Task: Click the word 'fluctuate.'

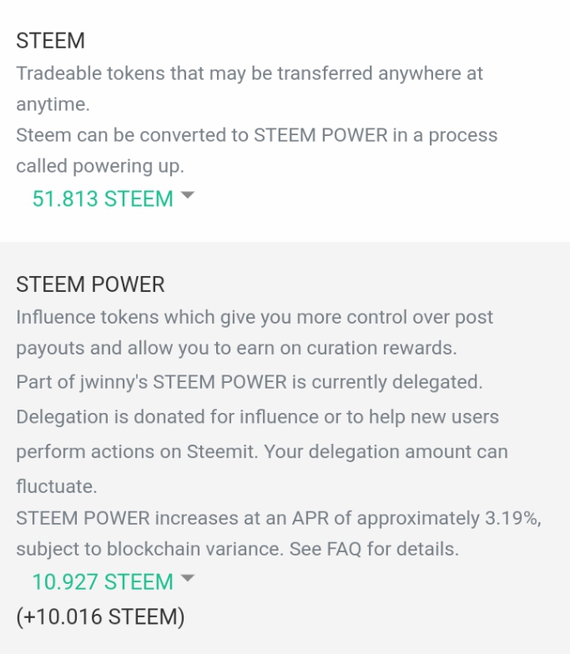Action: [57, 486]
